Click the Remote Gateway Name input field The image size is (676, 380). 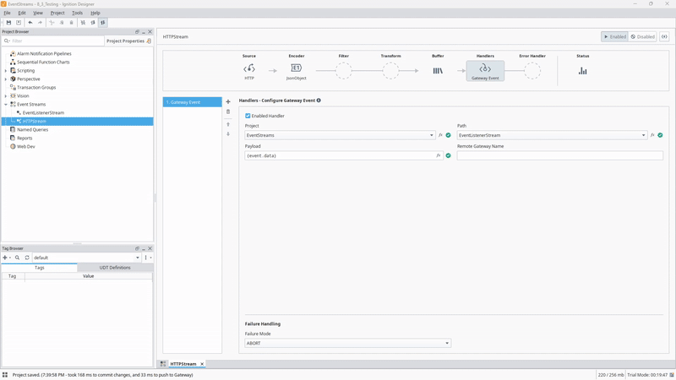point(560,155)
